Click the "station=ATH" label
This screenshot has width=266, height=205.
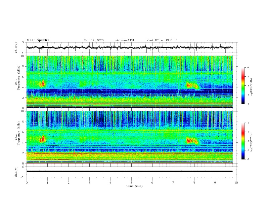pyautogui.click(x=125, y=40)
